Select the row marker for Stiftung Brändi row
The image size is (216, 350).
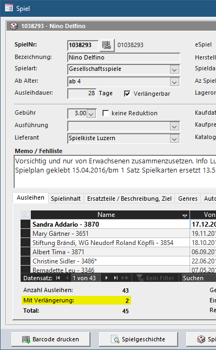click(x=25, y=243)
